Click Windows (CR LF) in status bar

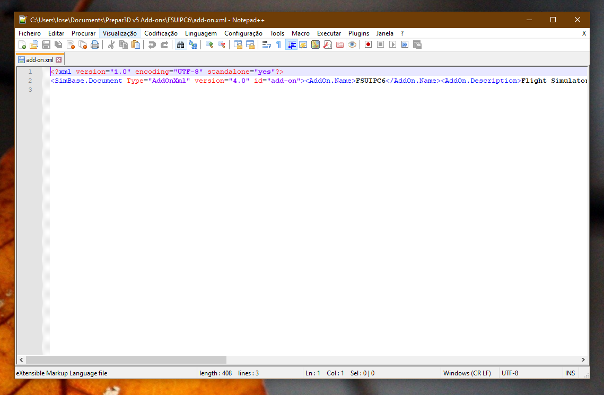[467, 373]
